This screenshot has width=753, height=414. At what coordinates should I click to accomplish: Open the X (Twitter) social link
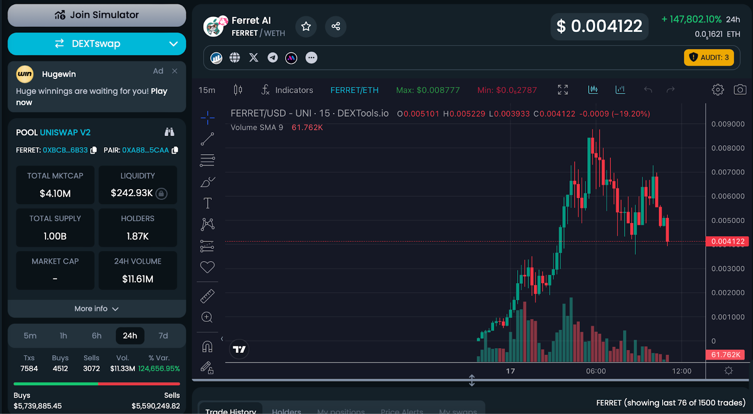[x=254, y=57]
